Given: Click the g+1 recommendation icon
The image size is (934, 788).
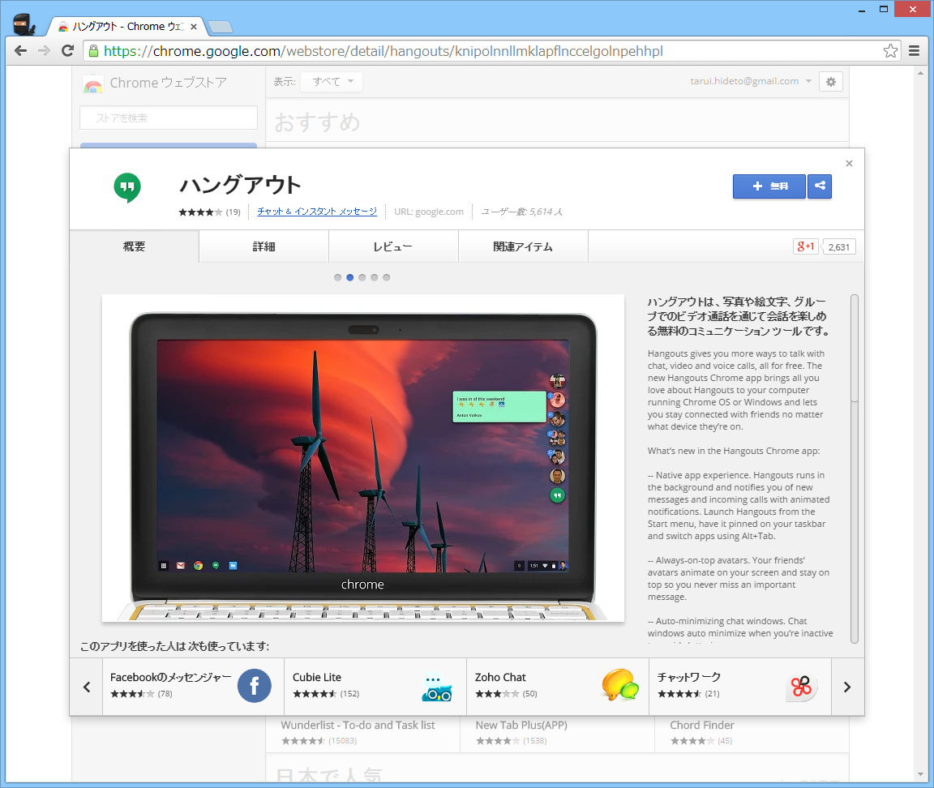Looking at the screenshot, I should [805, 246].
